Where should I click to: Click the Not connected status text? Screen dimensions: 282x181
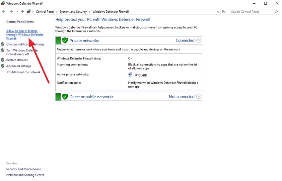coord(182,97)
